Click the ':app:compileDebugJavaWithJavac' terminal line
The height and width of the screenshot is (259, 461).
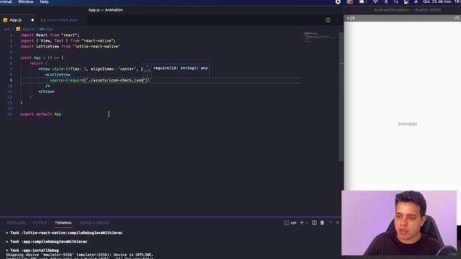click(46, 242)
